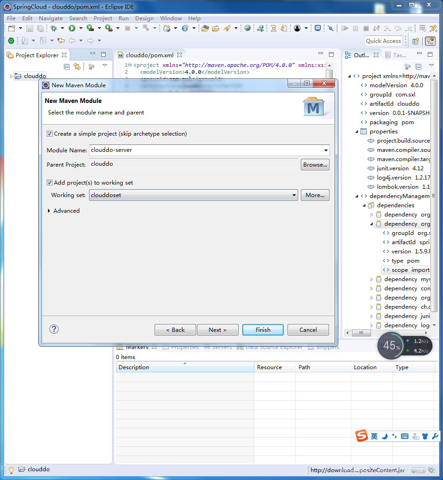Click the More... button
This screenshot has height=480, width=443.
[315, 195]
